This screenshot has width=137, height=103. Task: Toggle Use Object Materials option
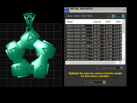(x=110, y=68)
